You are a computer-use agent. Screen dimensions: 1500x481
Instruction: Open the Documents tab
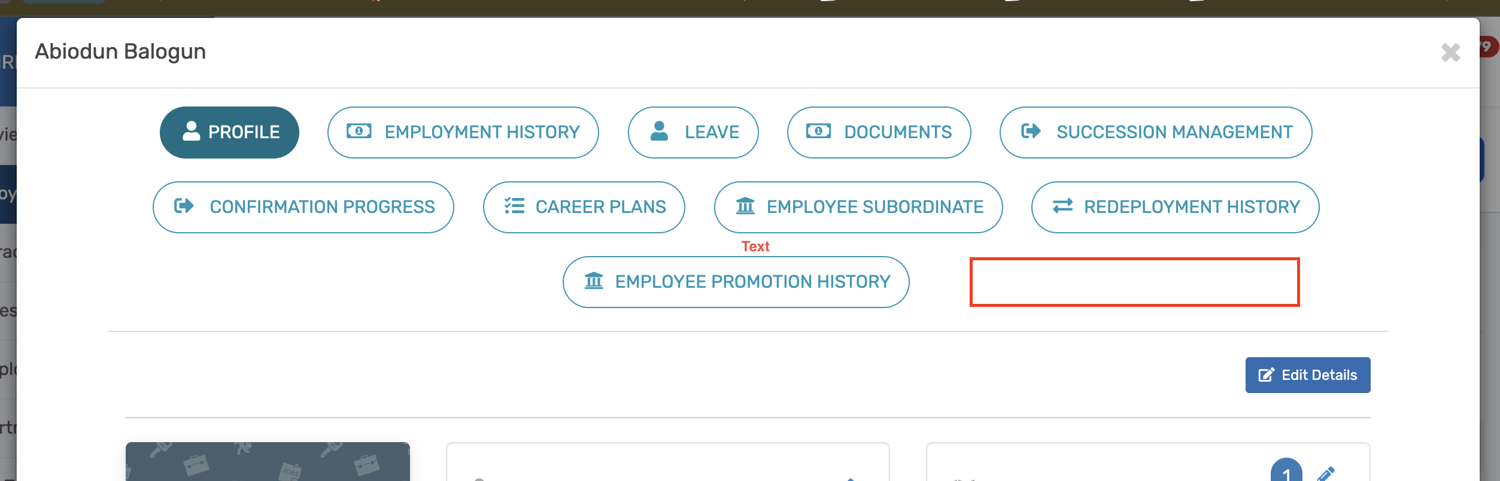(x=879, y=132)
